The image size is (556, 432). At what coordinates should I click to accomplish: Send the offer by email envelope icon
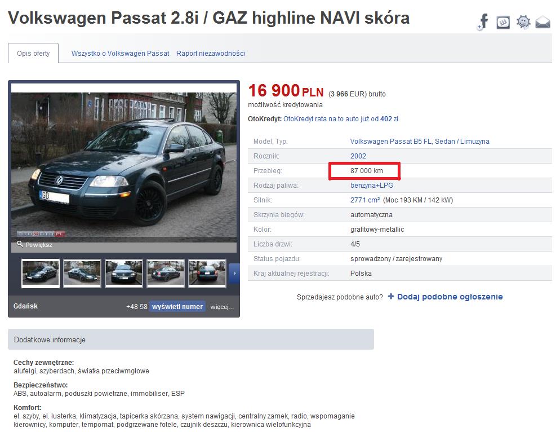(x=542, y=22)
